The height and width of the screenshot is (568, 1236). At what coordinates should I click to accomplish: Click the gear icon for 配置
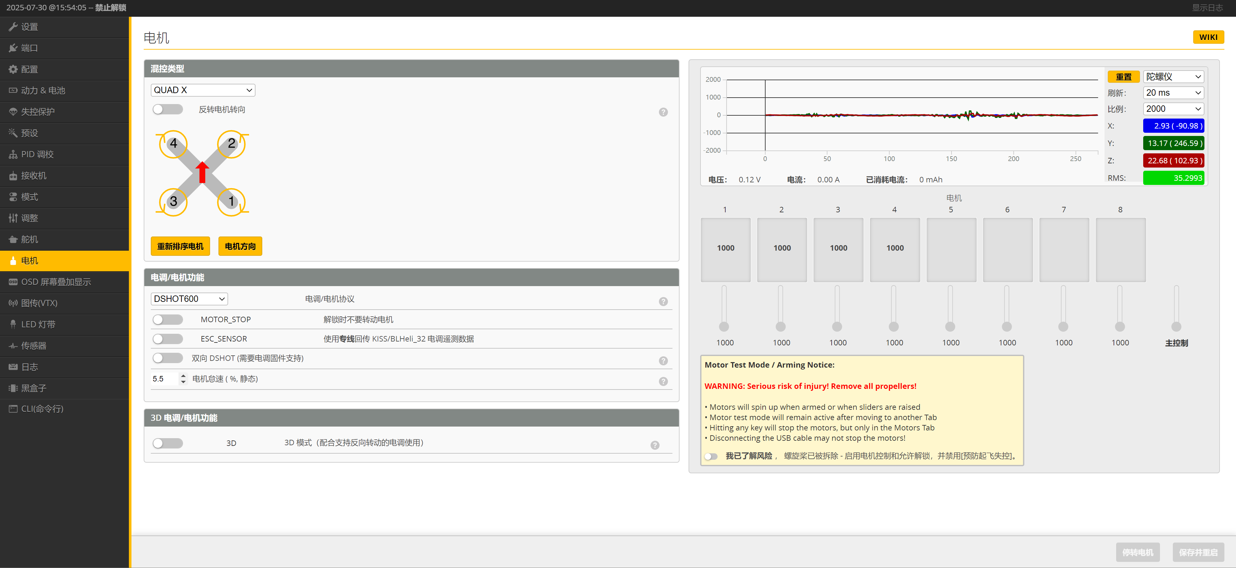(13, 70)
